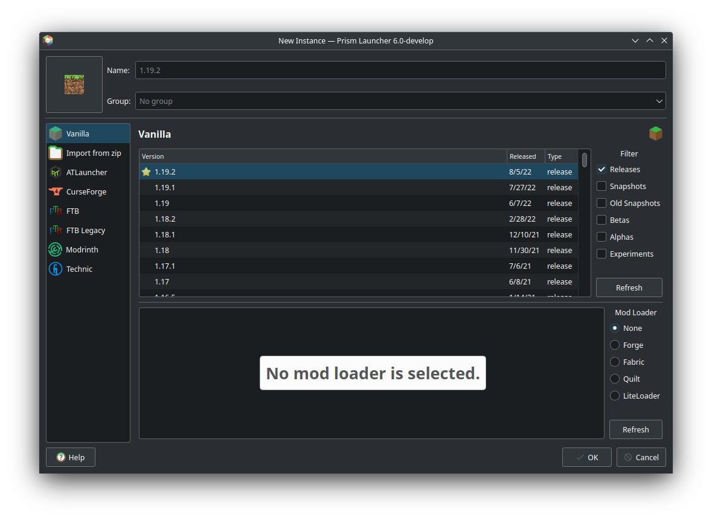
Task: Maximize the New Instance window
Action: tap(650, 40)
